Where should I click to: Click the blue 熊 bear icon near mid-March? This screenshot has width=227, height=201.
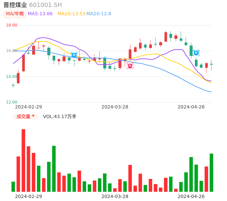click(x=74, y=55)
